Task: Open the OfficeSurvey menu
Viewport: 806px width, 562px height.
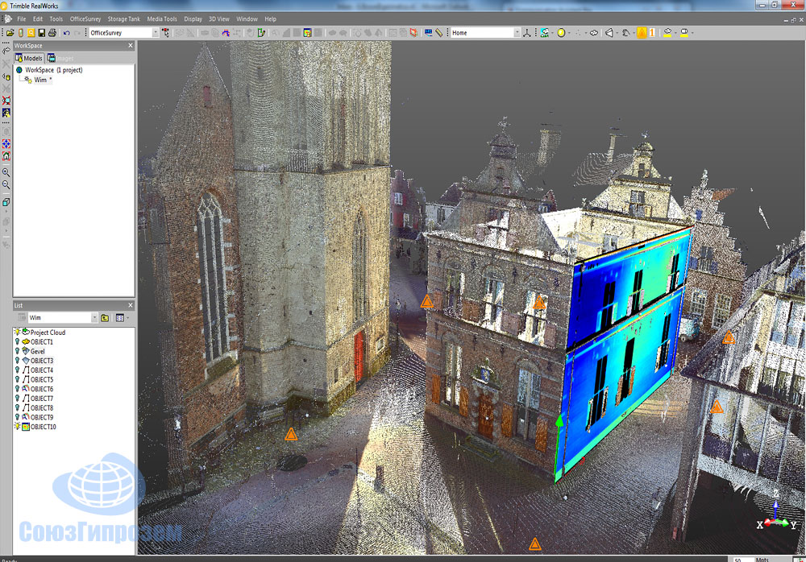Action: click(85, 19)
